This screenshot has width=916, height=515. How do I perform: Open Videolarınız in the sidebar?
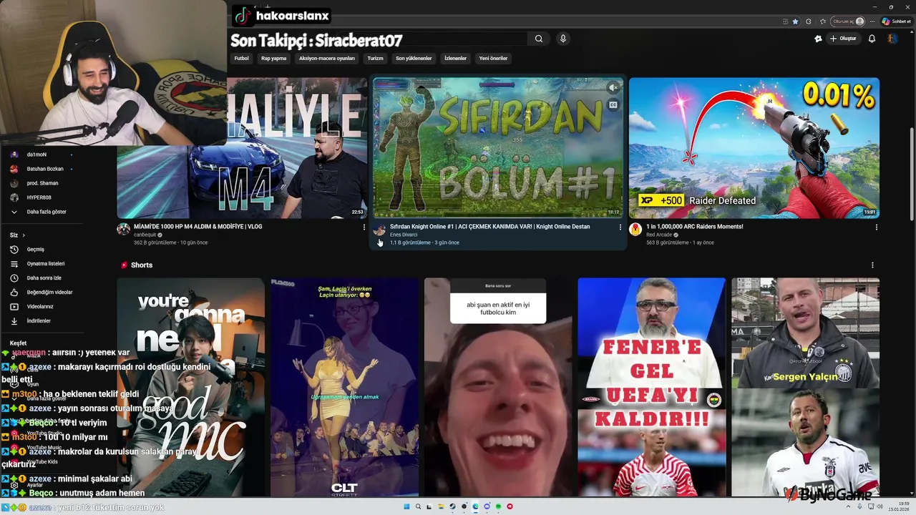pos(40,307)
